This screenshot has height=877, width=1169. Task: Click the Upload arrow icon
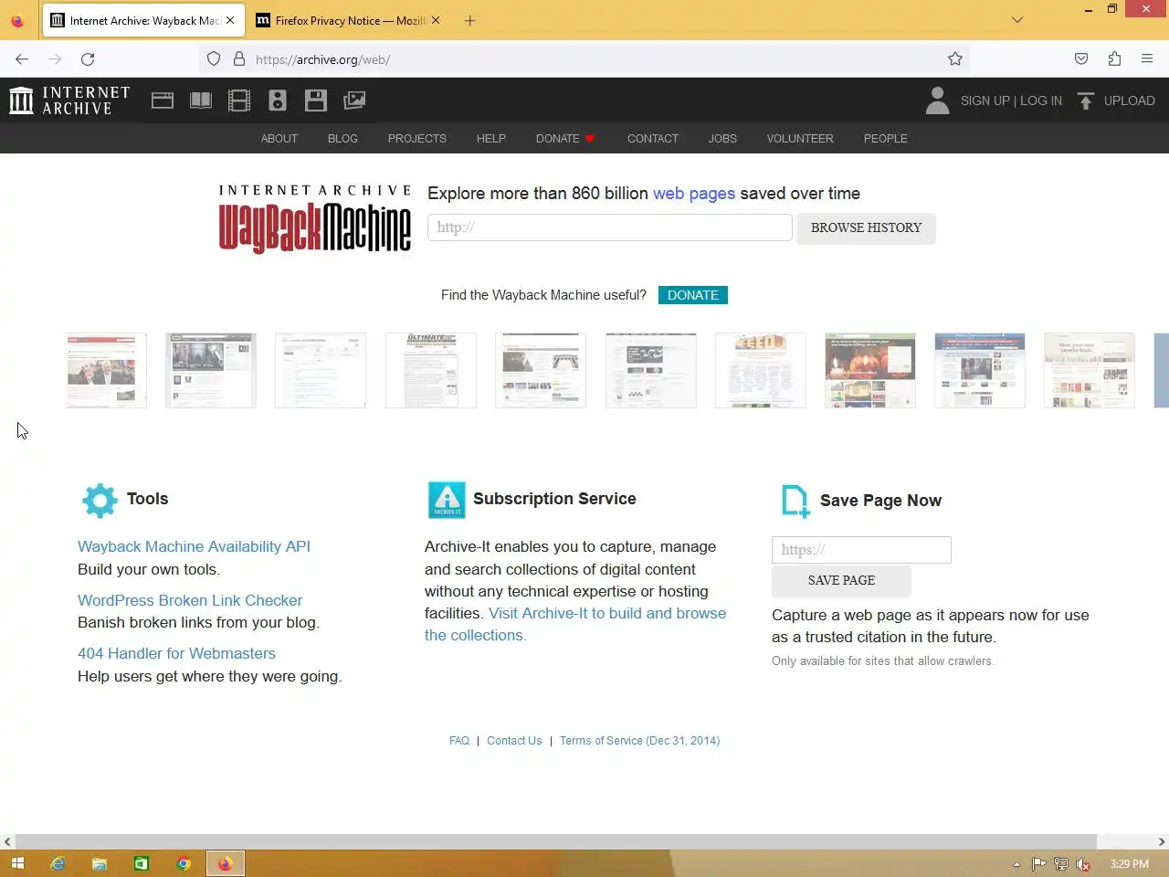[x=1085, y=100]
